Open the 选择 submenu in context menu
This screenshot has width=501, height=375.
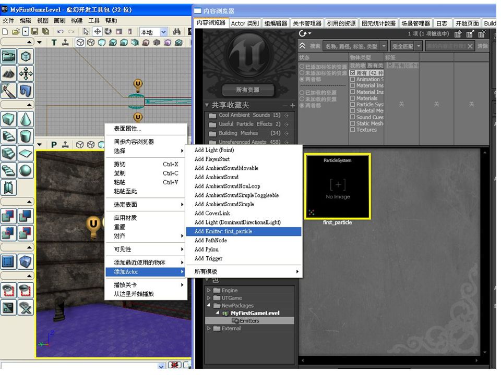(x=146, y=151)
